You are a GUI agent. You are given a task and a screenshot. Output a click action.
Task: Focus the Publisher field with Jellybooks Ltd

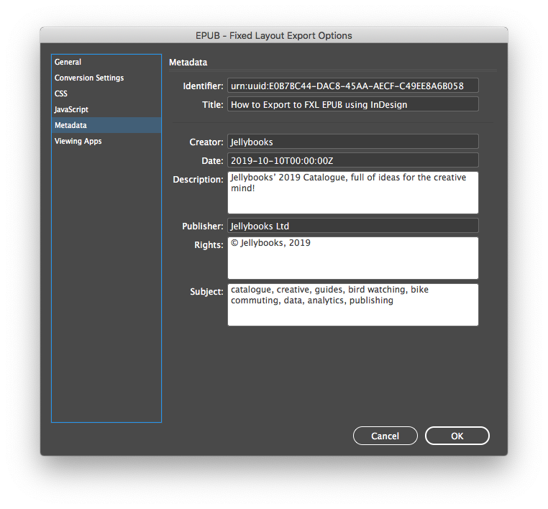coord(352,226)
